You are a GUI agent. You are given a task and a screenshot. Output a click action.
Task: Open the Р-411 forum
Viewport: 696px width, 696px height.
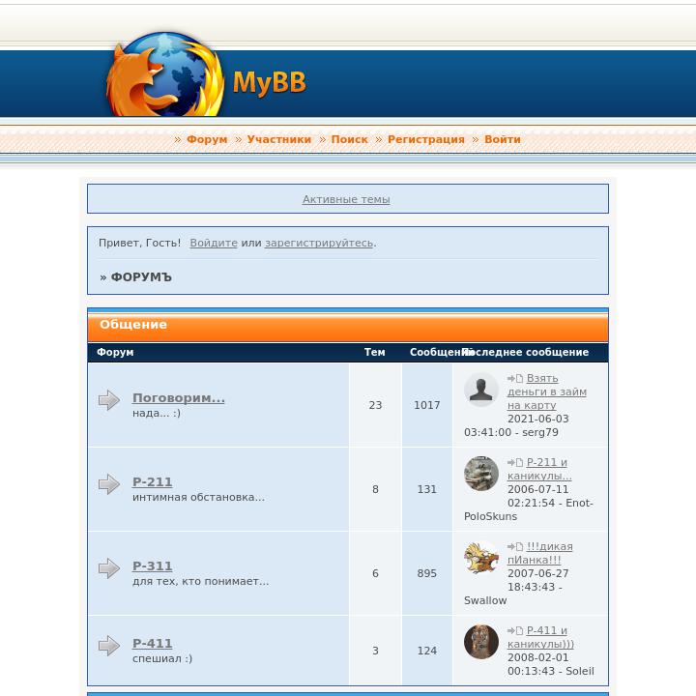pyautogui.click(x=153, y=643)
